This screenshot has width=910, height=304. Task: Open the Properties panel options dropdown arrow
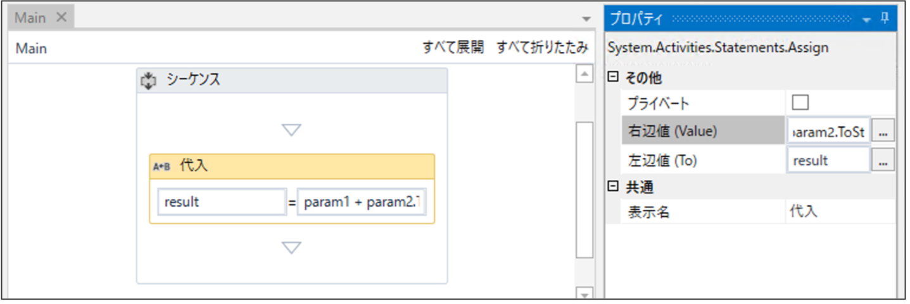coord(867,20)
